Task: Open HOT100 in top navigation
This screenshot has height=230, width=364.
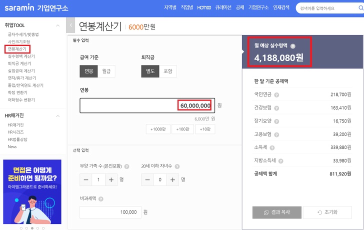Action: point(204,7)
